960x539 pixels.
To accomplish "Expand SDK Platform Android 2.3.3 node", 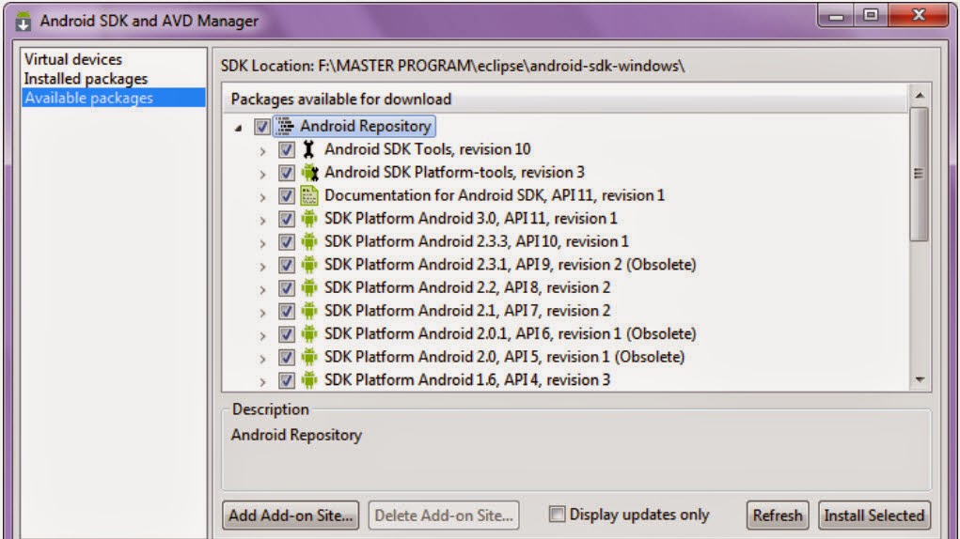I will pyautogui.click(x=262, y=243).
